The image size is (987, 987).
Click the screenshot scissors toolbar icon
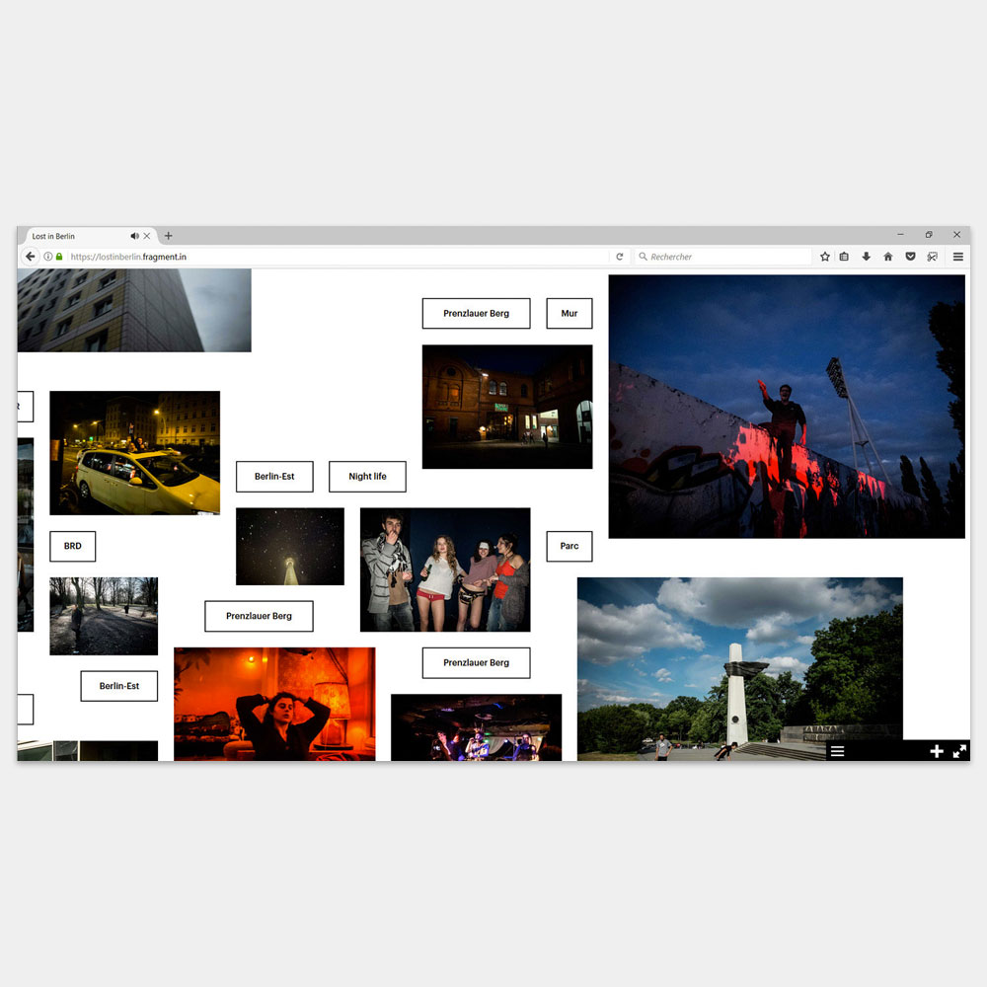click(x=933, y=257)
